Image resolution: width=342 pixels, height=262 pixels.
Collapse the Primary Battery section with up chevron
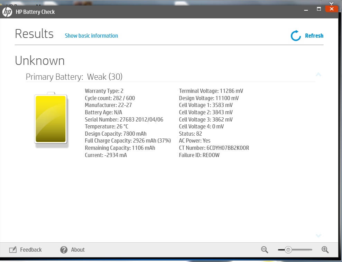point(318,74)
